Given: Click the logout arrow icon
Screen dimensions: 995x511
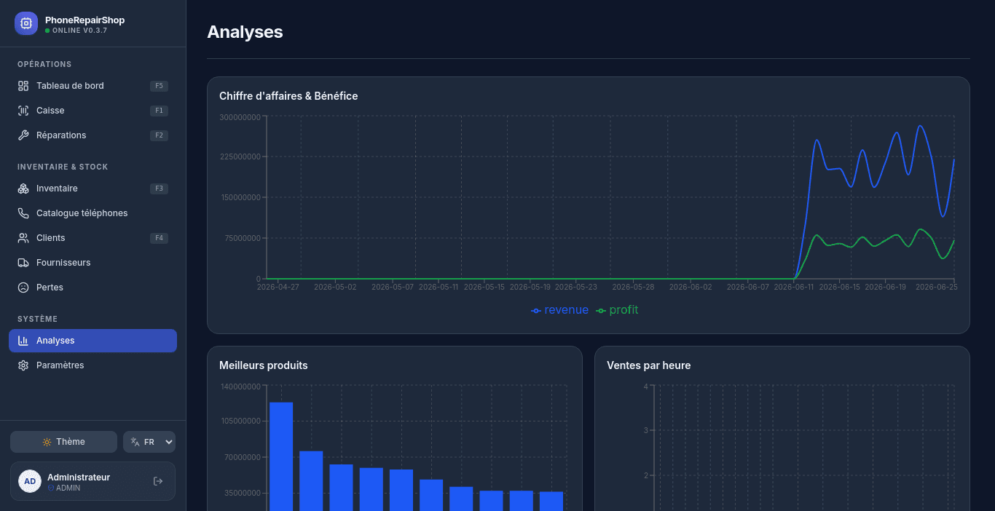Looking at the screenshot, I should (x=158, y=481).
